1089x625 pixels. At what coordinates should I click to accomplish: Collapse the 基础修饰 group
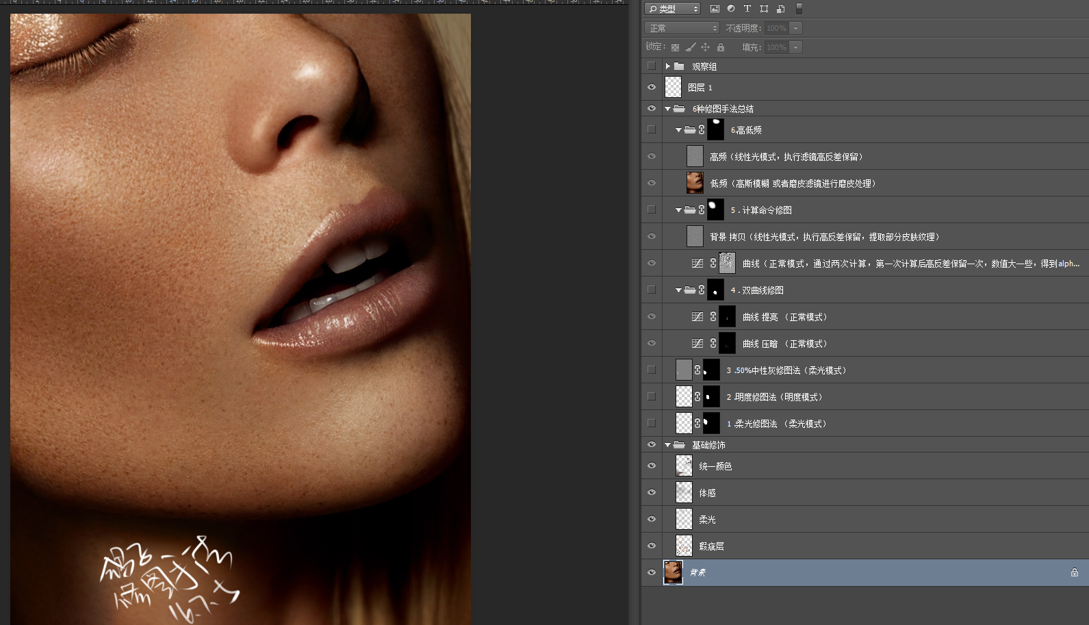coord(667,445)
